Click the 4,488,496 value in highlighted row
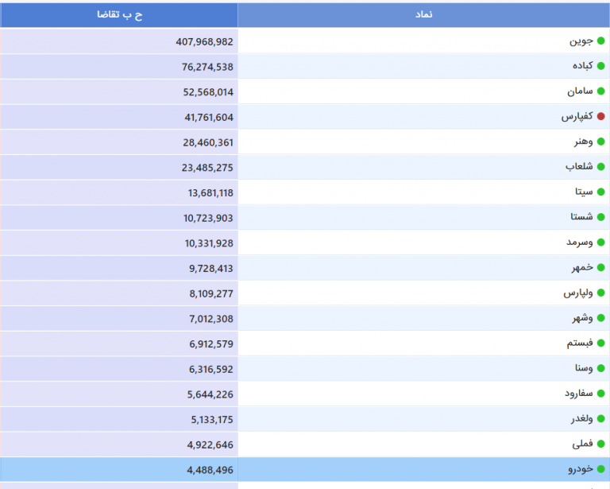 coord(210,470)
